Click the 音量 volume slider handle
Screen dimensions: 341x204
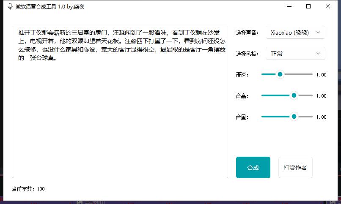[x=294, y=117]
